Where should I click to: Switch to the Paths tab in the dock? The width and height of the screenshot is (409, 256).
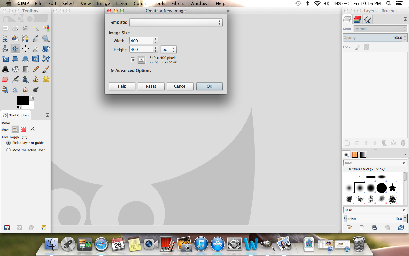click(368, 20)
